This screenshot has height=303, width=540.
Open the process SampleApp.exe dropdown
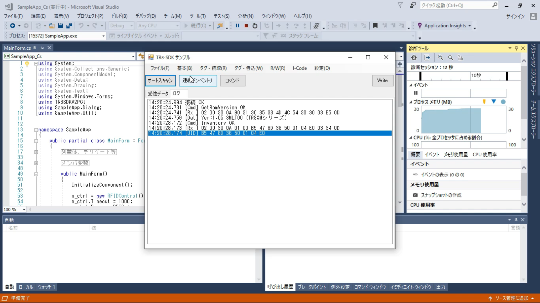pyautogui.click(x=103, y=36)
